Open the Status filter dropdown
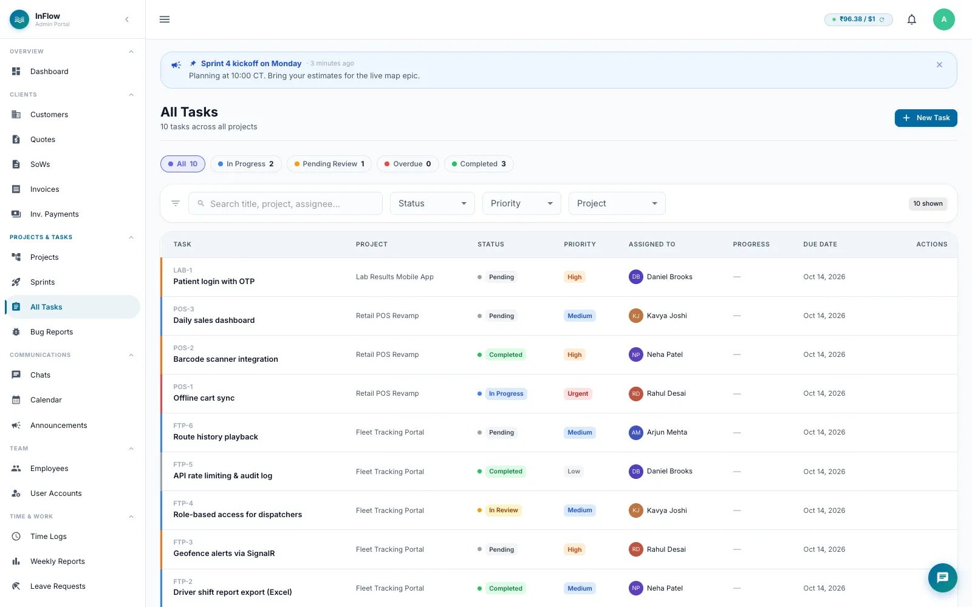This screenshot has width=972, height=607. (x=433, y=203)
